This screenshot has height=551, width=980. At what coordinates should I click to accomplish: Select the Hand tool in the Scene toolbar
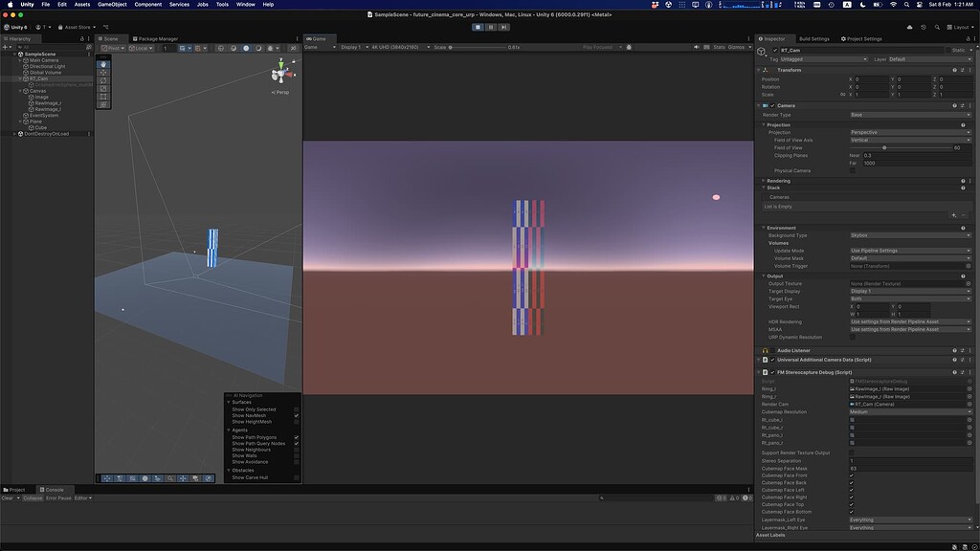[x=103, y=64]
